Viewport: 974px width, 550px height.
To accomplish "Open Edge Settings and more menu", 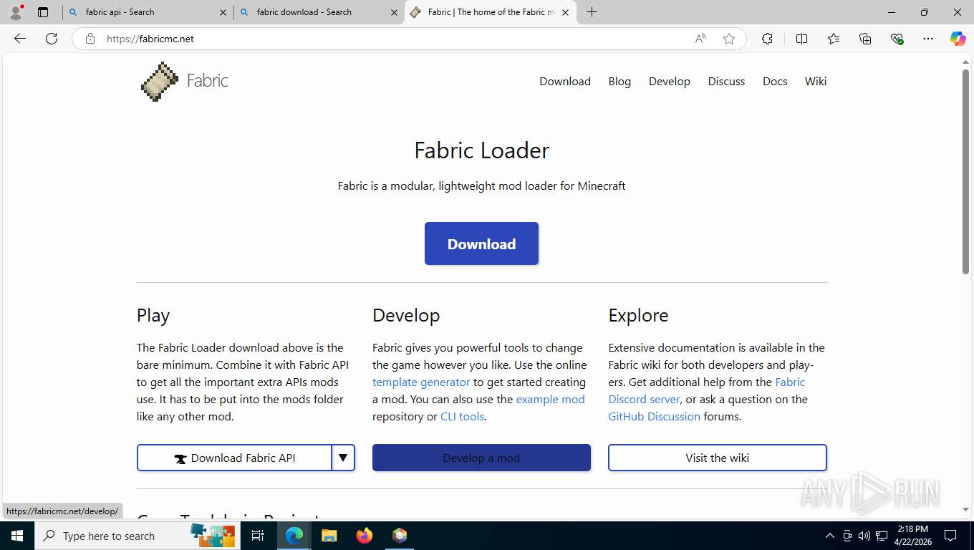I will tap(928, 39).
